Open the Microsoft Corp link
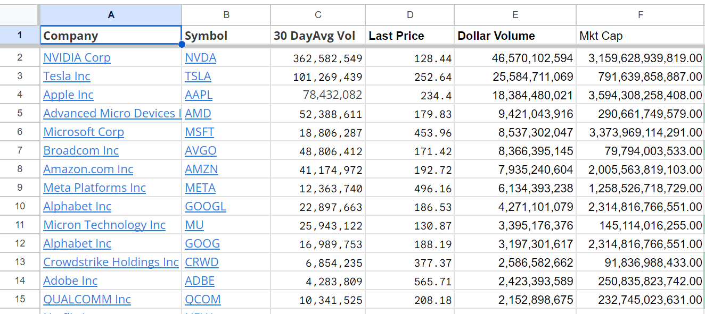This screenshot has width=705, height=314. [84, 132]
